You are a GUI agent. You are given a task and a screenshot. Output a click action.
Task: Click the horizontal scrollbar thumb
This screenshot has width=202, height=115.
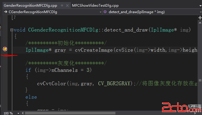(70, 113)
